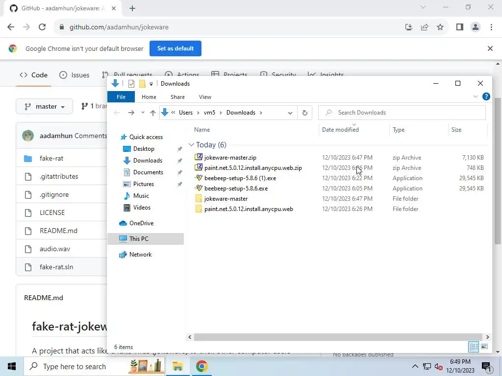The width and height of the screenshot is (502, 376).
Task: Click the Chrome install app icon
Action: (x=408, y=27)
